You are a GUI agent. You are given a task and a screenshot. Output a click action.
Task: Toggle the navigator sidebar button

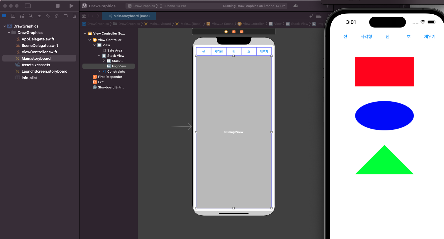click(x=28, y=6)
